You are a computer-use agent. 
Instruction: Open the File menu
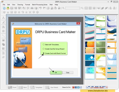(4, 5)
